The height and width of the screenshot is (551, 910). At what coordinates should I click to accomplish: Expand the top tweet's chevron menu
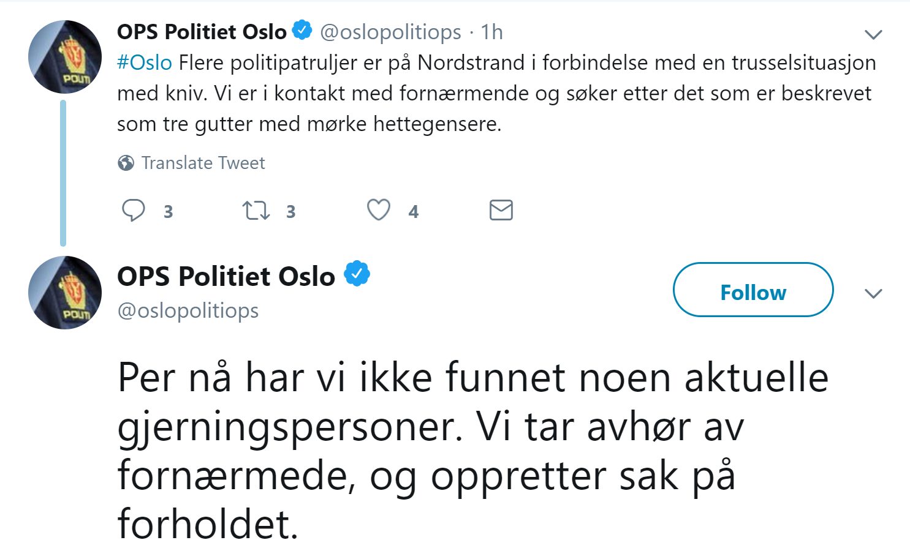873,34
